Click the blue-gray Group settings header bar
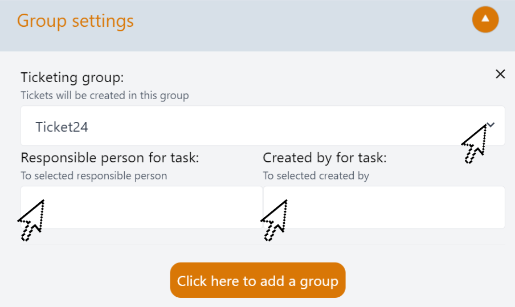The height and width of the screenshot is (307, 515). point(257,26)
